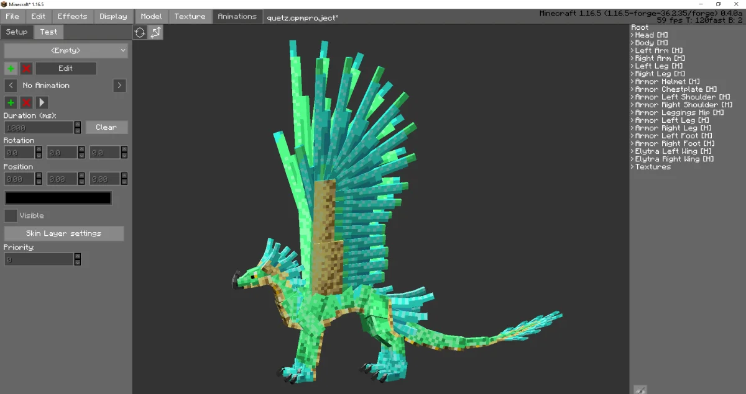Click the reset camera icon above viewport

[140, 32]
